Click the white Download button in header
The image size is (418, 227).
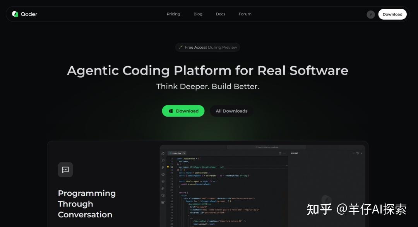(392, 15)
